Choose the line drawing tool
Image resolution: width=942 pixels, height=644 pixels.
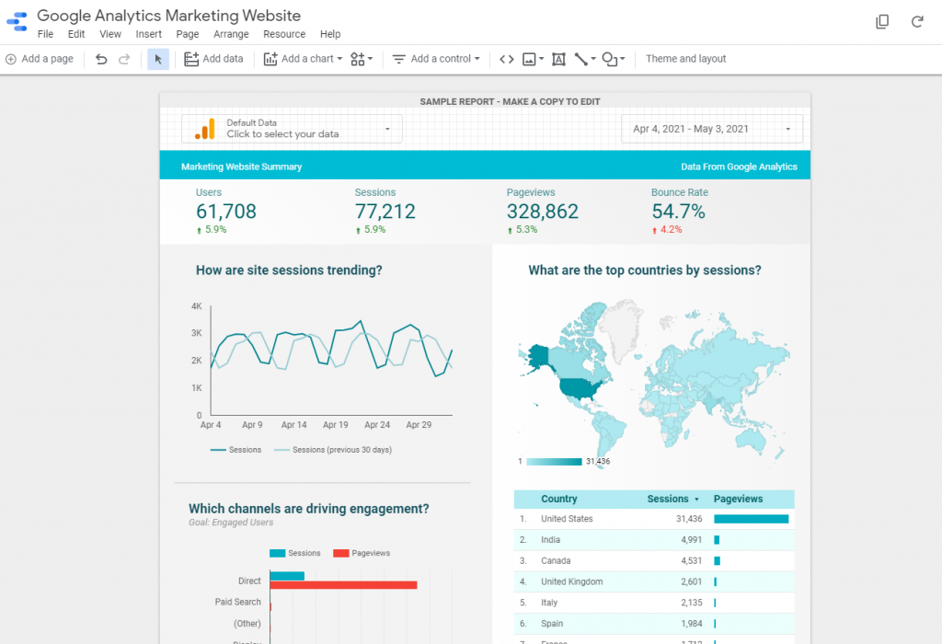coord(582,59)
